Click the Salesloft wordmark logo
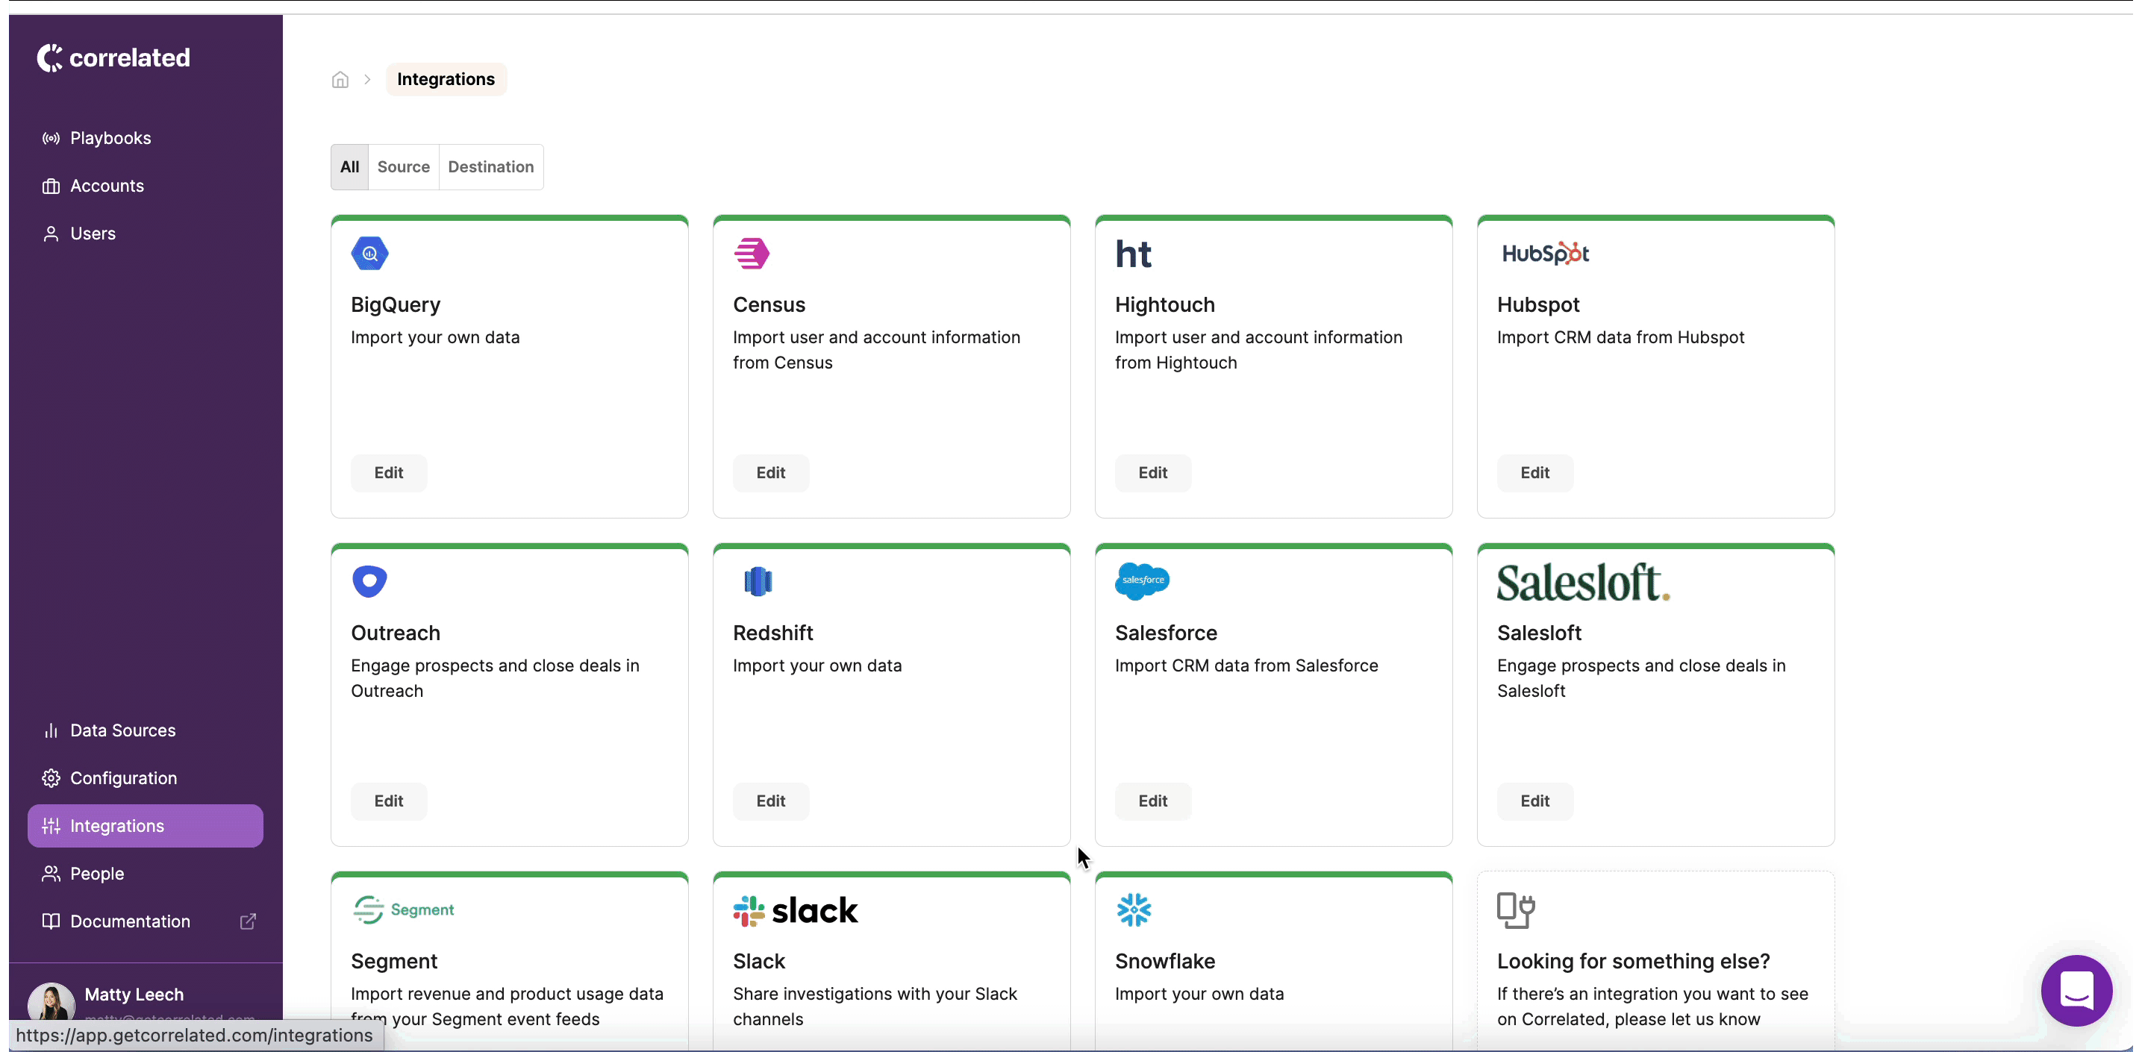 click(1583, 582)
